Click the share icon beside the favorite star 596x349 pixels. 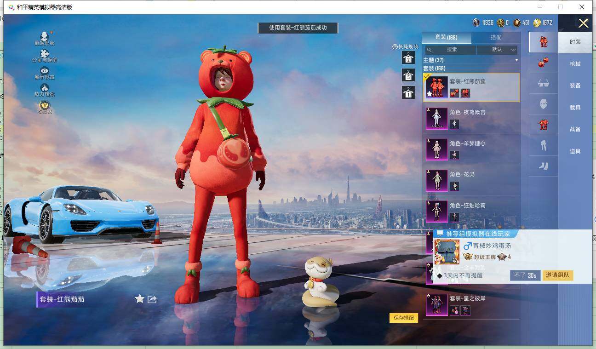[152, 299]
